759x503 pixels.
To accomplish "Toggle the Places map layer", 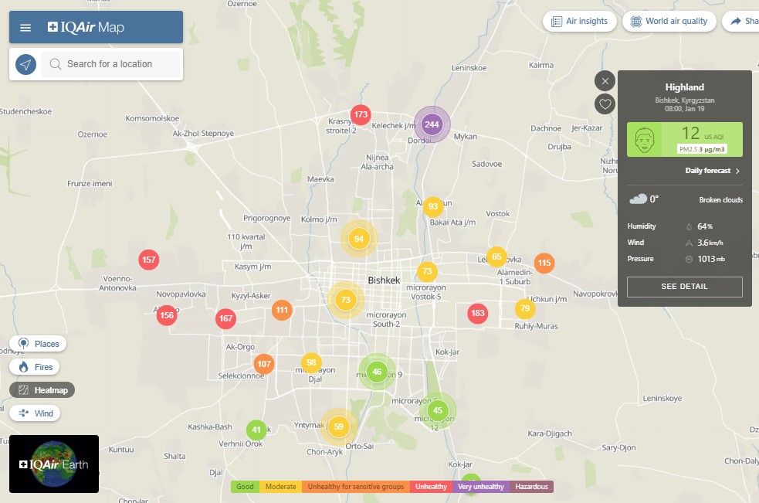I will point(38,344).
